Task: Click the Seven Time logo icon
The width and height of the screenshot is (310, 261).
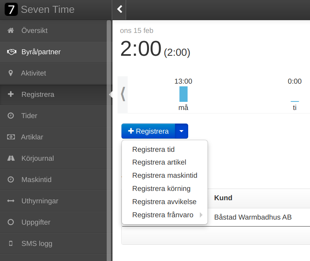Action: [x=11, y=9]
